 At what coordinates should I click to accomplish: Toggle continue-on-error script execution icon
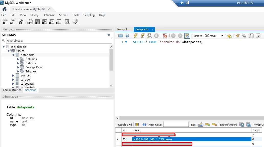pyautogui.click(x=165, y=36)
